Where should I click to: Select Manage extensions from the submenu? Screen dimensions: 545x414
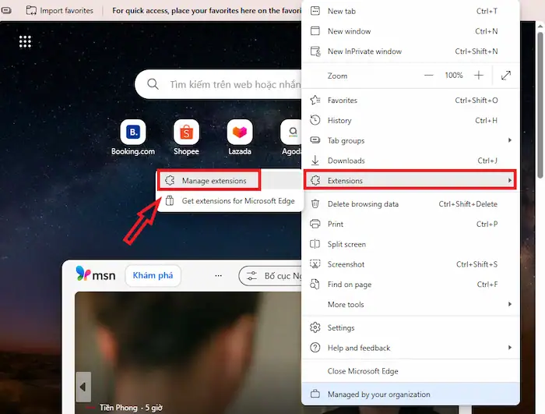coord(213,181)
